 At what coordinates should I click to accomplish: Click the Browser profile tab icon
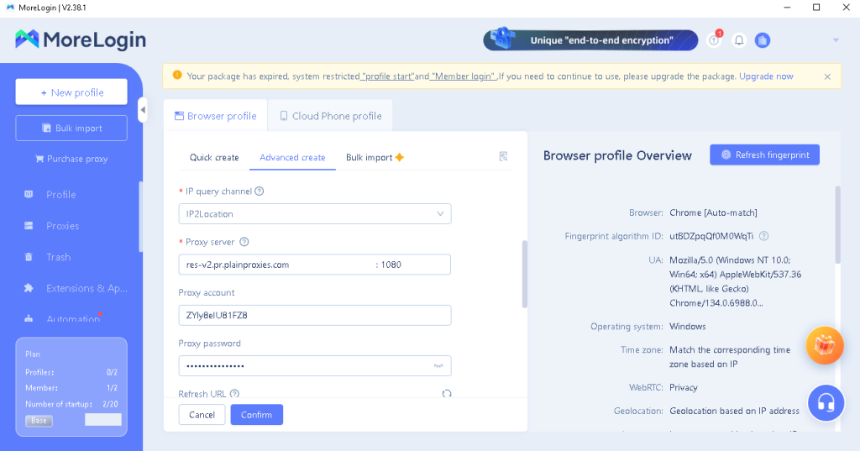tap(179, 116)
